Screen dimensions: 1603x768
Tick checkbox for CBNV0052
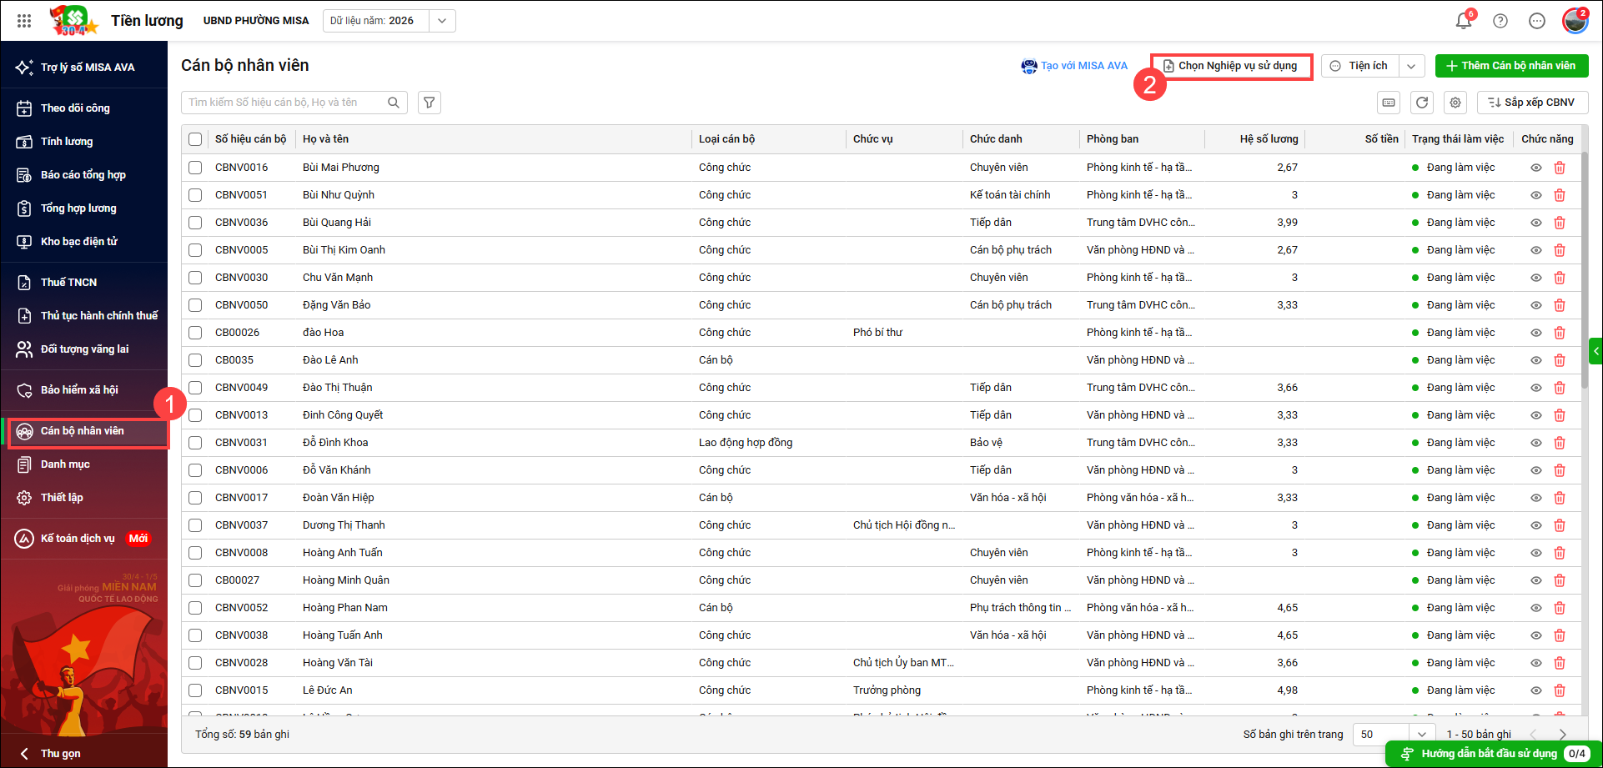coord(195,608)
